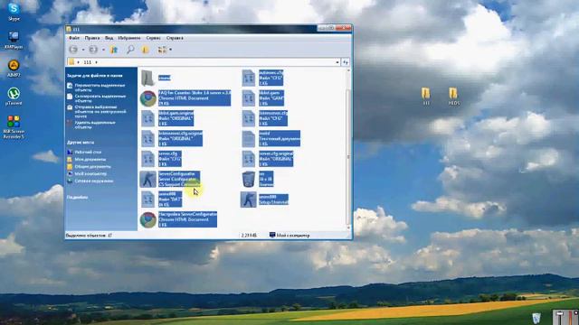Click the Forward navigation arrow in the toolbar
This screenshot has height=325, width=579.
(x=93, y=50)
